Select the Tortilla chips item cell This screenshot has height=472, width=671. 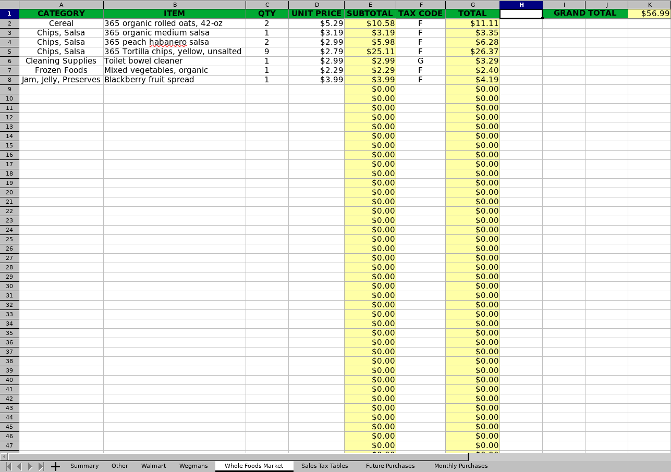(175, 52)
